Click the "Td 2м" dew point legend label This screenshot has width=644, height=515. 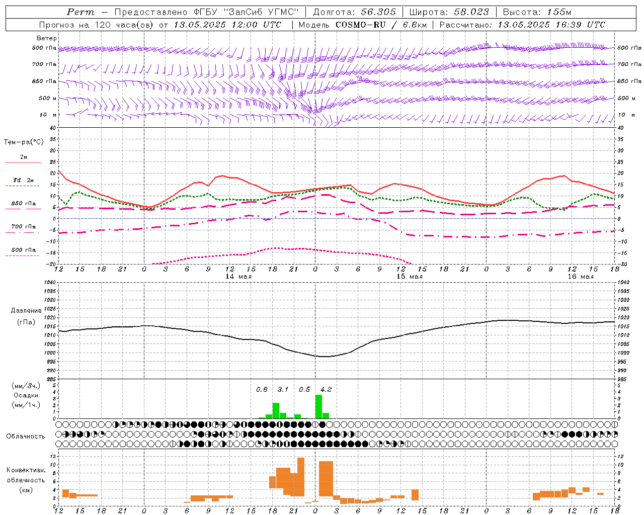24,180
